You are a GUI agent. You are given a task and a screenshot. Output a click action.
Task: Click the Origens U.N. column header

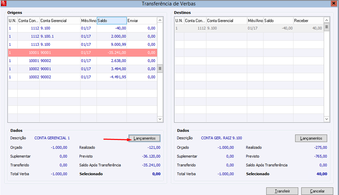(13, 21)
